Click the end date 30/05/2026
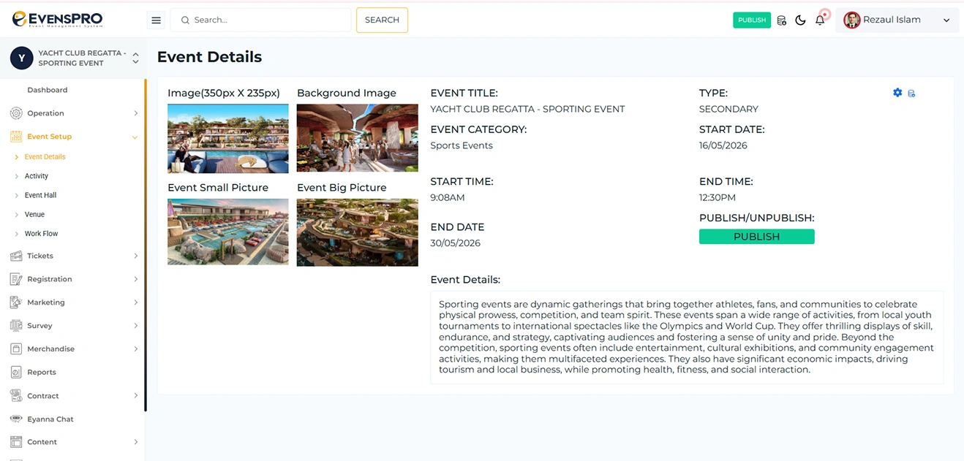This screenshot has width=964, height=461. click(x=455, y=243)
